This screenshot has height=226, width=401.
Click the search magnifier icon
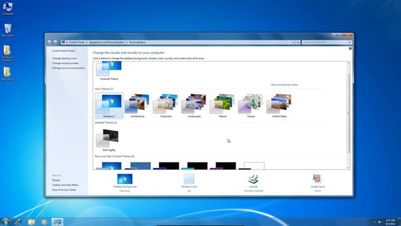[350, 42]
